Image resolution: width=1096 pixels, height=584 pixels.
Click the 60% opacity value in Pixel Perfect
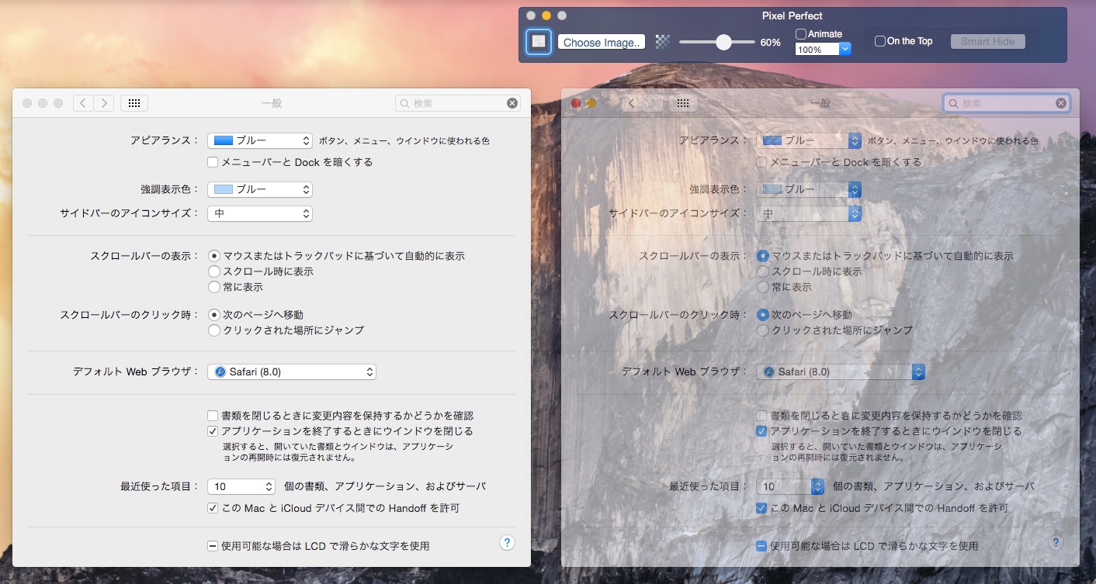(x=770, y=43)
